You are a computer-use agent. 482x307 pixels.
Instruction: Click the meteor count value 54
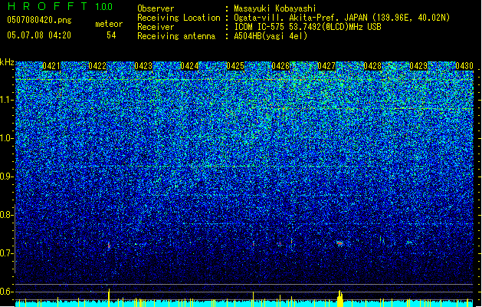click(111, 35)
